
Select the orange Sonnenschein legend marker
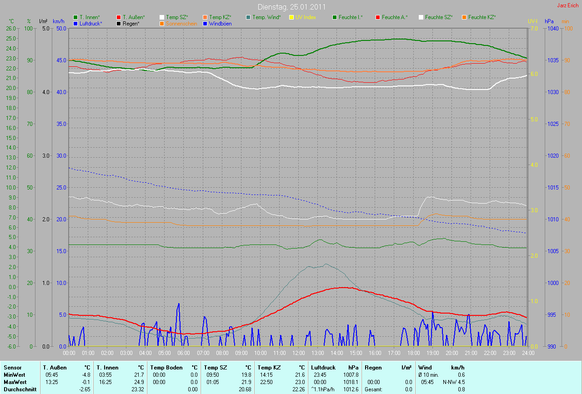coord(162,23)
